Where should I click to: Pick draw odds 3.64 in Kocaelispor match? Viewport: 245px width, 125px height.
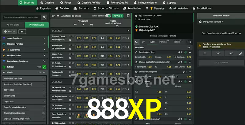pos(86,47)
